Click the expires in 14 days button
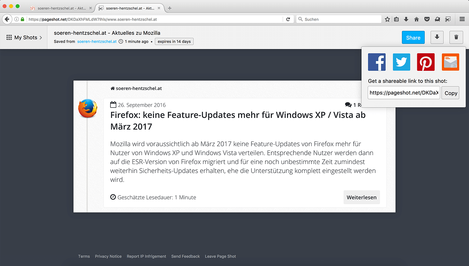Viewport: 469px width, 266px height. [174, 42]
